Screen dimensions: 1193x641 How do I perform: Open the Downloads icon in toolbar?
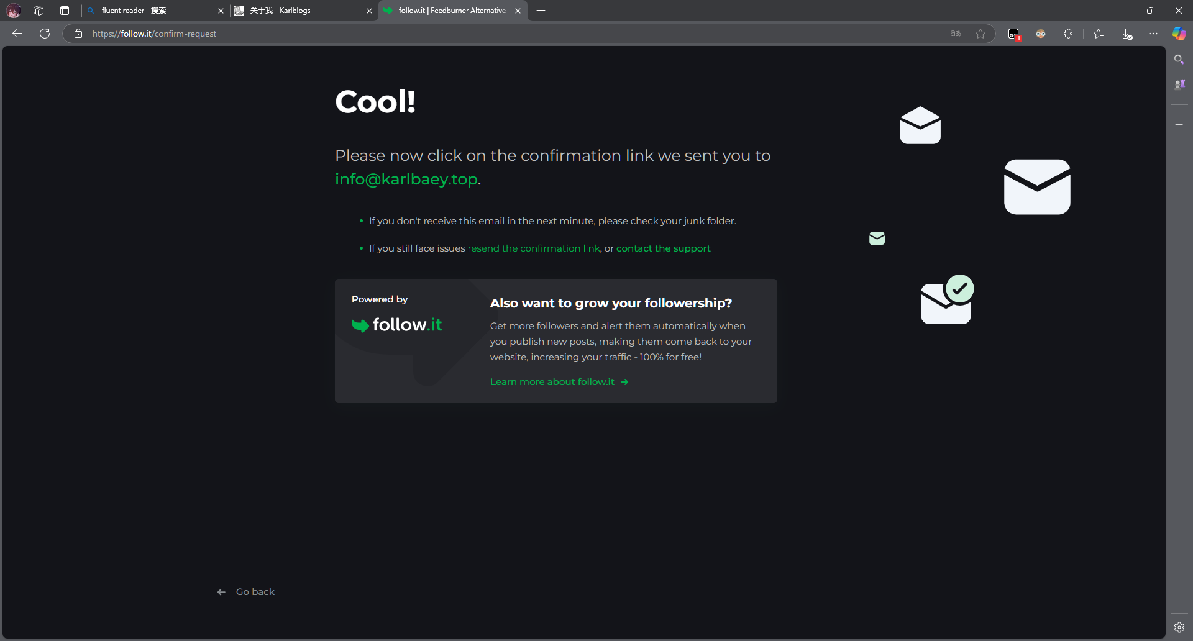(x=1127, y=34)
